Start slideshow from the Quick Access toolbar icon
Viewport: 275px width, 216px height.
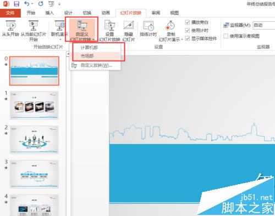click(51, 4)
